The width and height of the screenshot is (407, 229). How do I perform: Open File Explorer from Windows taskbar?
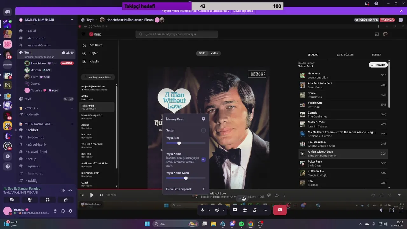213,224
